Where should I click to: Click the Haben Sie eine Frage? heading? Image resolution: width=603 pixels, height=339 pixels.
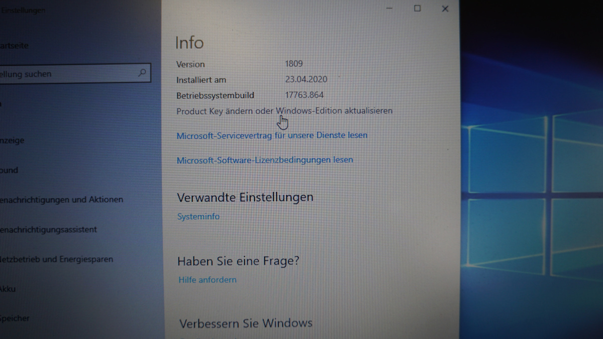[238, 261]
